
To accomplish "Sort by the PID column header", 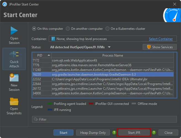I will click(x=42, y=55).
